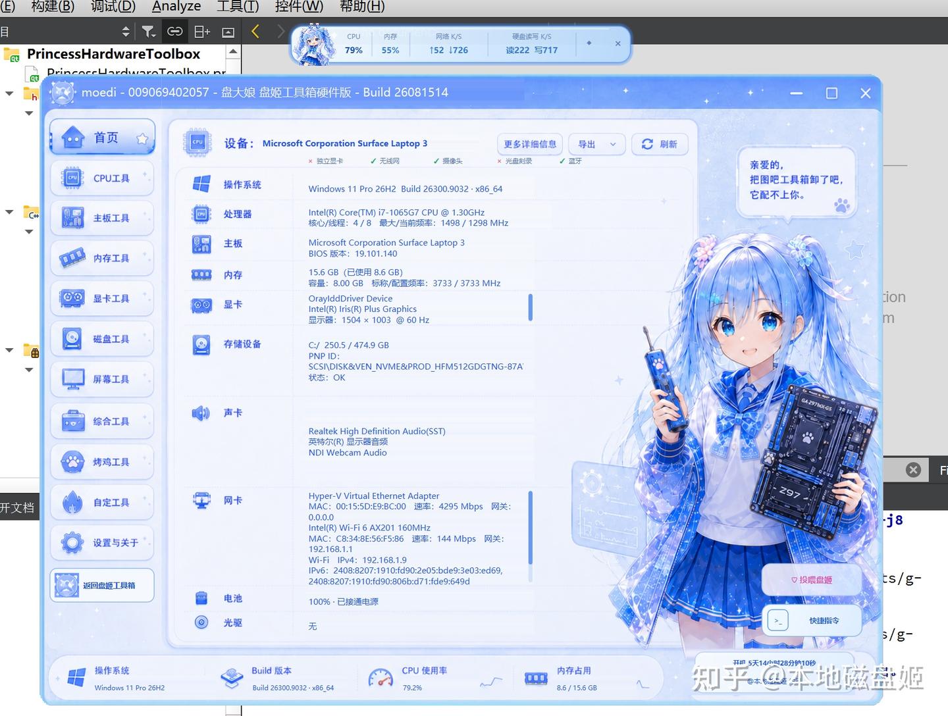Click 快捷指令 button

(812, 621)
